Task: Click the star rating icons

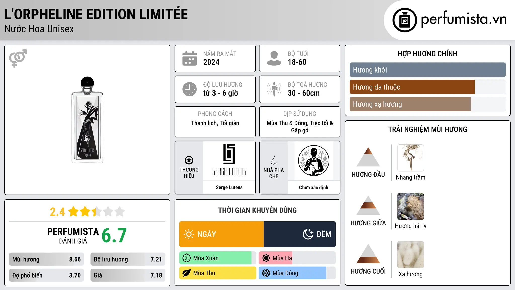Action: pyautogui.click(x=96, y=212)
